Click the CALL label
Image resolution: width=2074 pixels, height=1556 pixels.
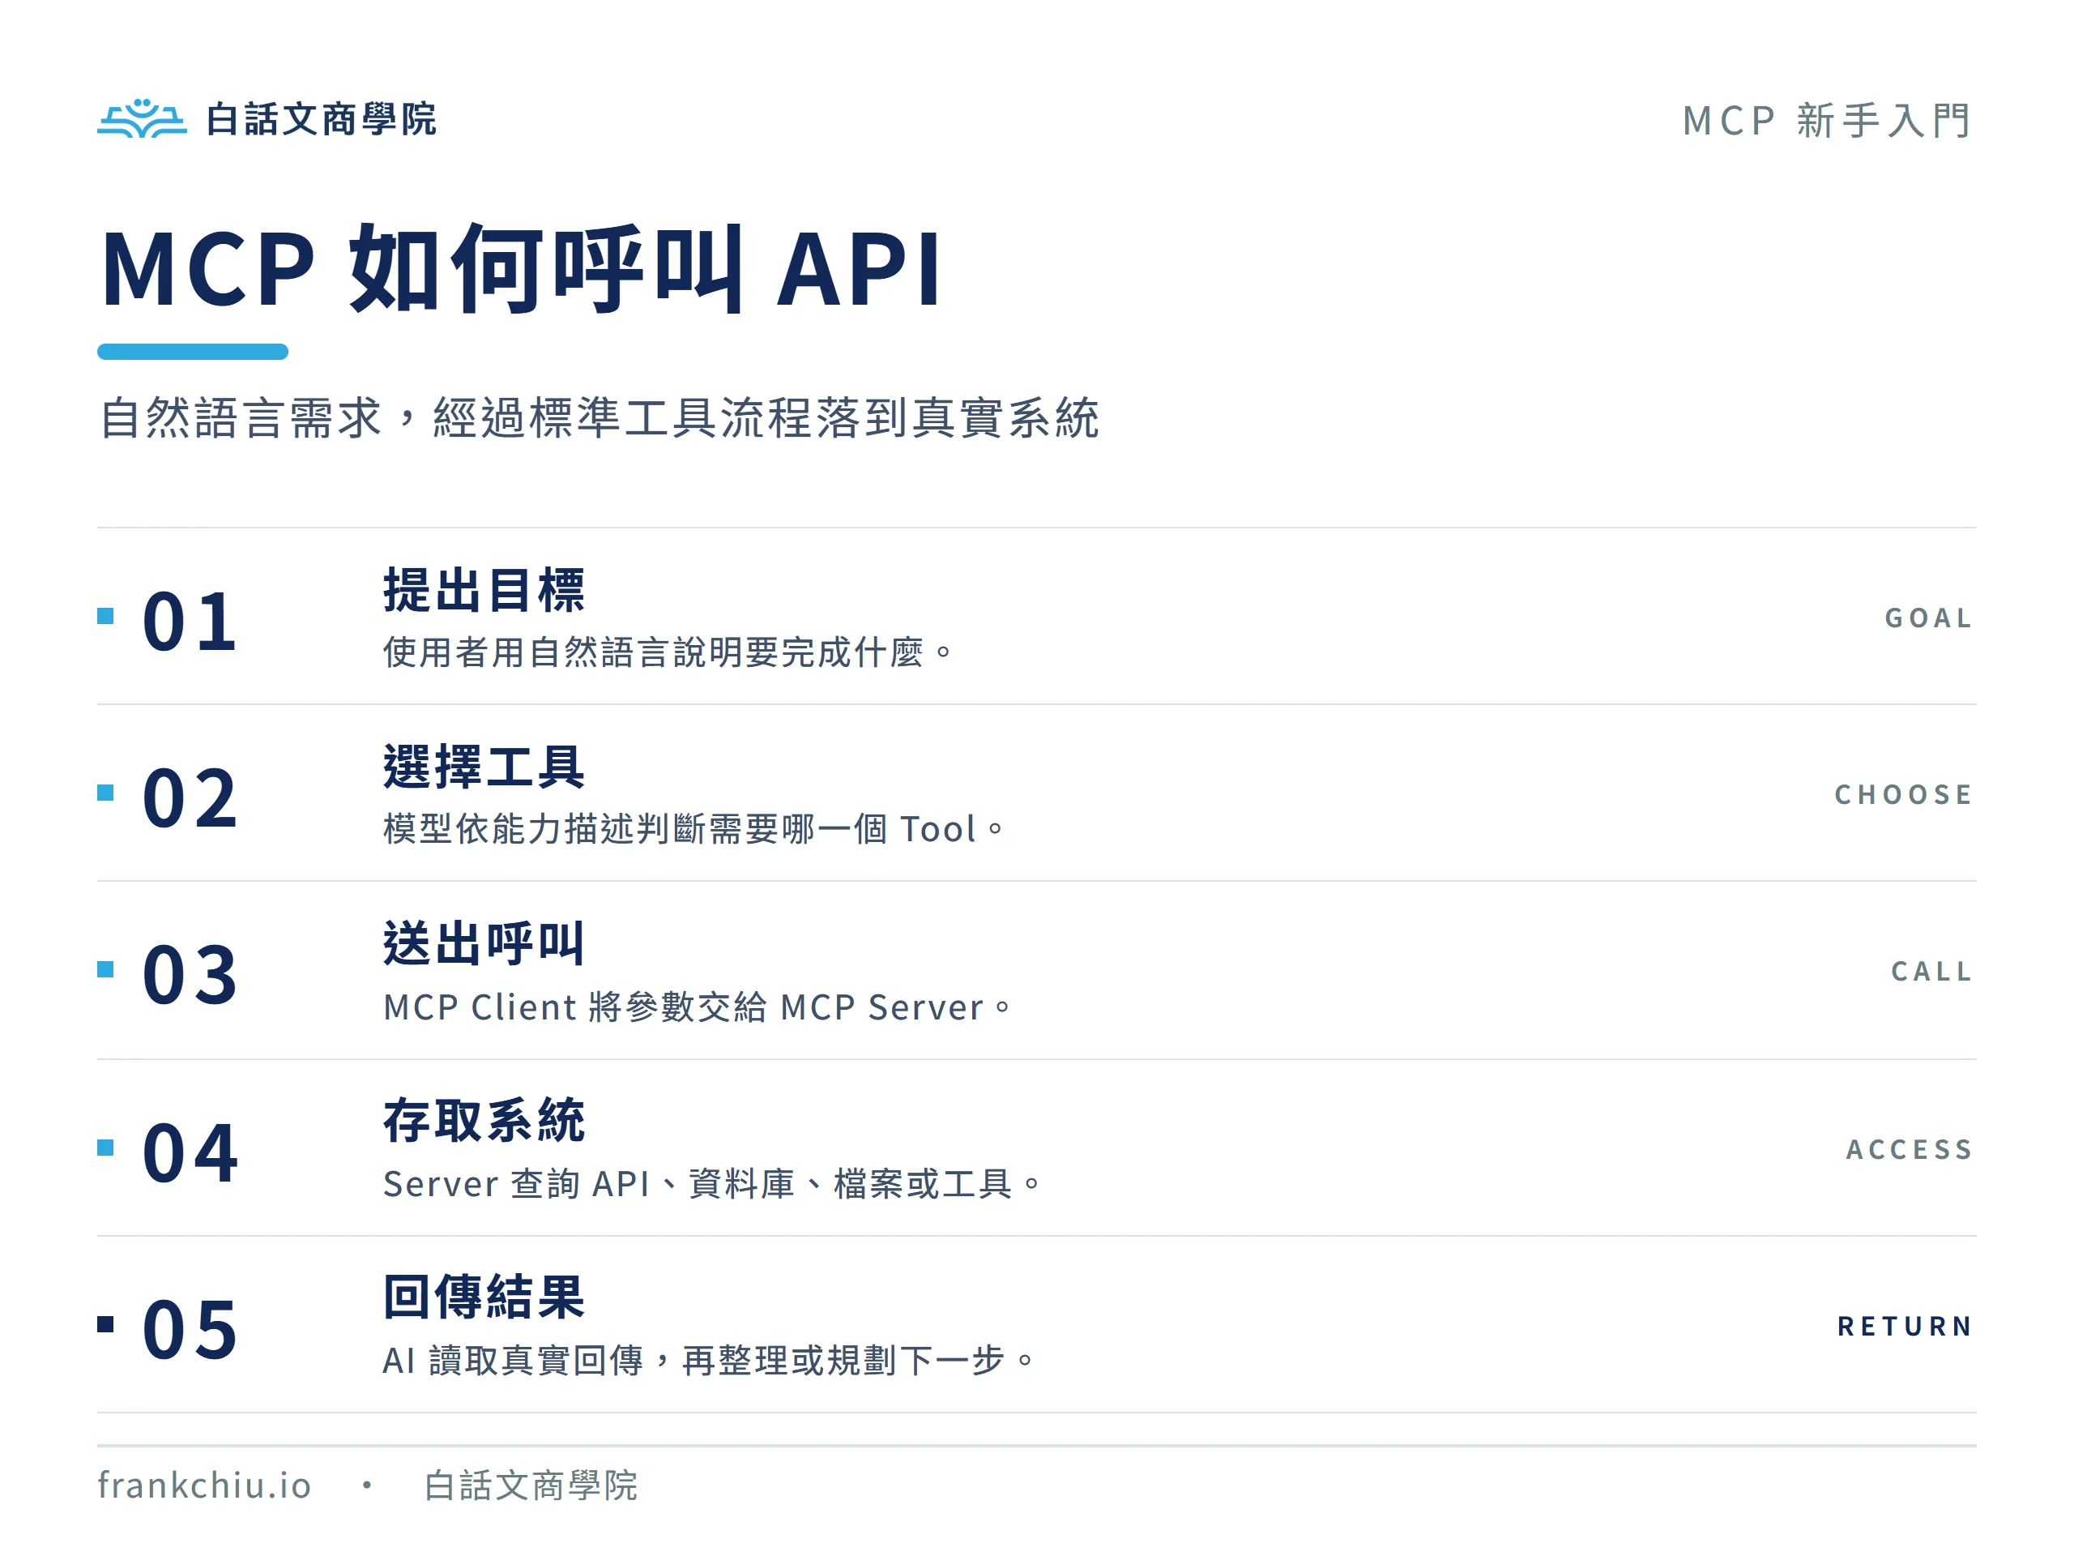click(1931, 972)
